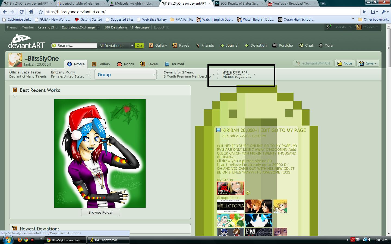Open the MELLOTOPIA group icon
Screen dimensions: 391x244
point(231,206)
